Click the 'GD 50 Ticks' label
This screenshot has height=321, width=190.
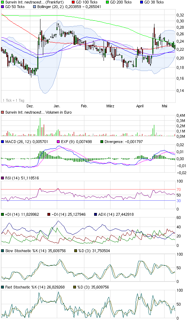click(15, 7)
